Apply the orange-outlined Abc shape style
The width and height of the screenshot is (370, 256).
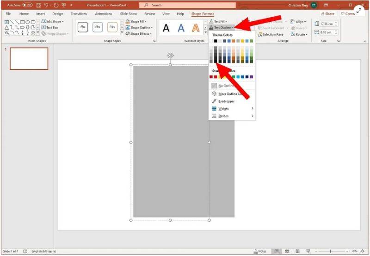click(x=112, y=27)
